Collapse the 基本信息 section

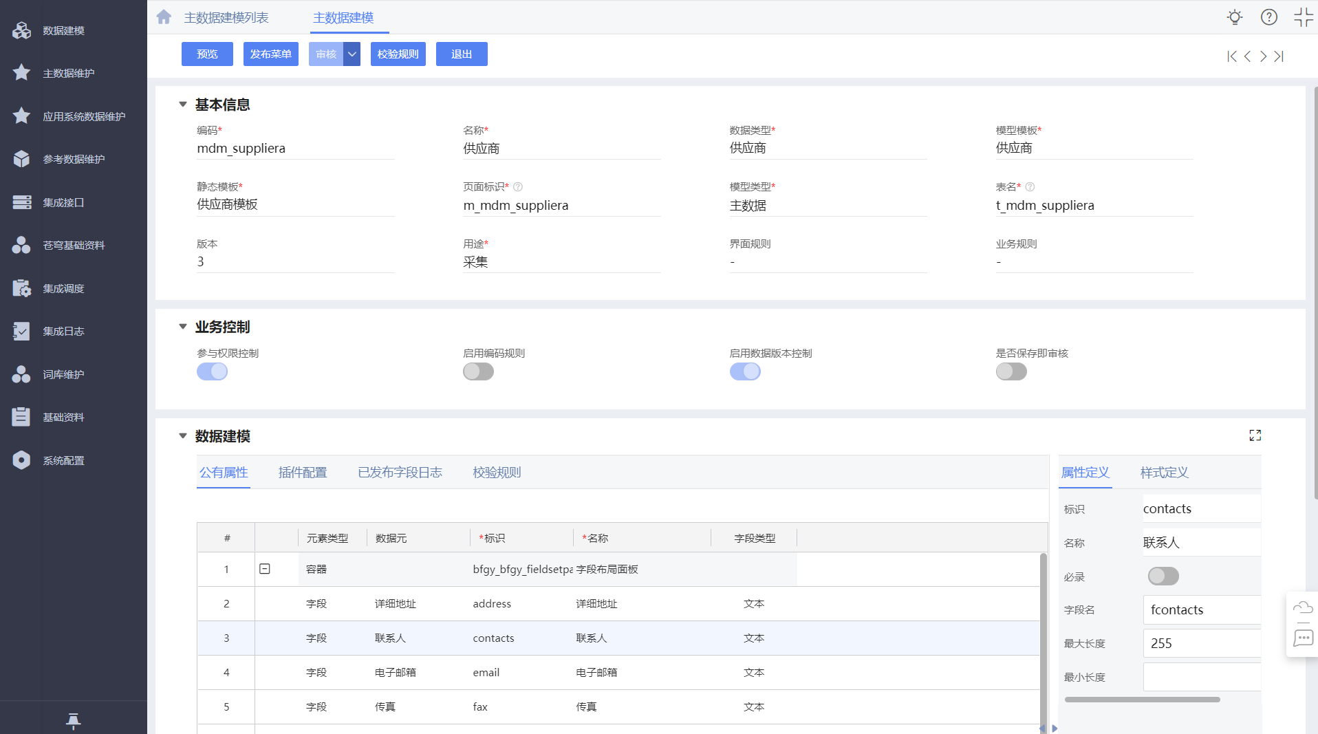point(183,105)
